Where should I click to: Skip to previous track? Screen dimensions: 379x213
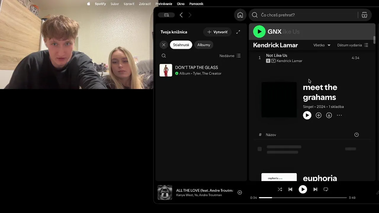coord(290,189)
